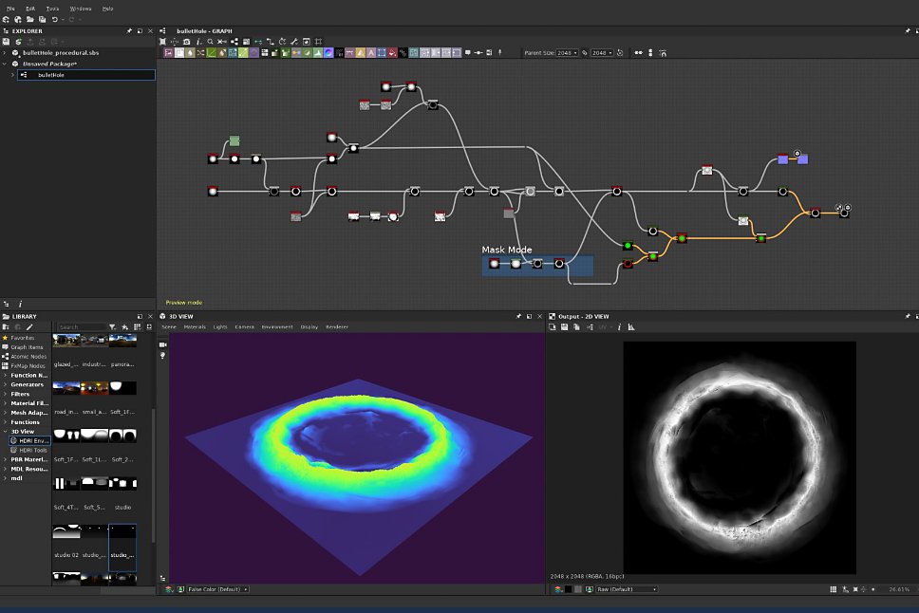The image size is (919, 613).
Task: Click the histogram icon in 2D view toolbar
Action: pos(631,327)
